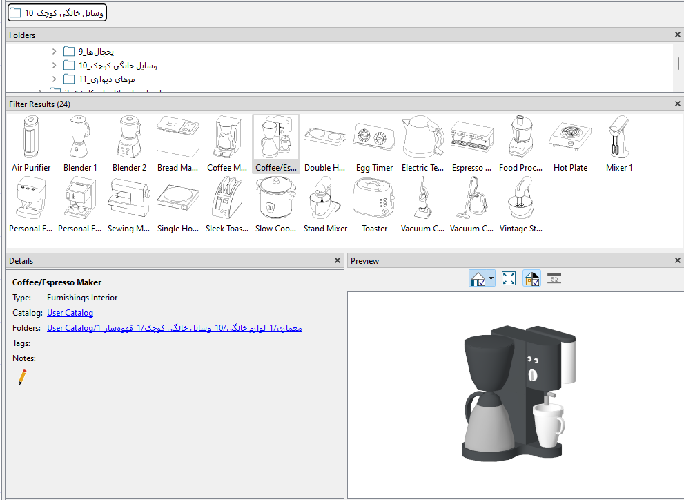684x500 pixels.
Task: Open the User Catalog link in Details
Action: click(70, 313)
